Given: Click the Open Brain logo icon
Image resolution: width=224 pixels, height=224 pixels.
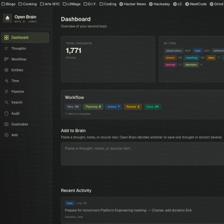Looking at the screenshot, I should tap(7, 18).
